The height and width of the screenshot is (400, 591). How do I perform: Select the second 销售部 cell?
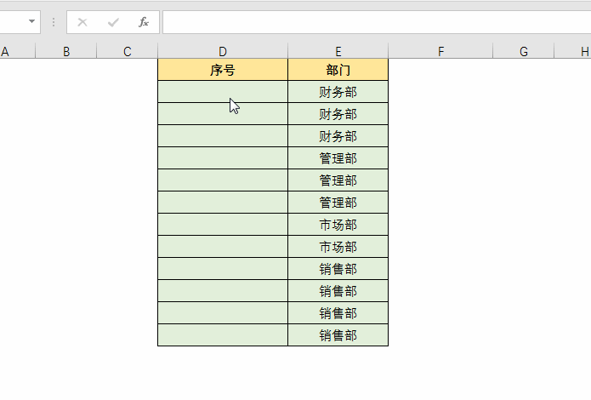tap(338, 291)
